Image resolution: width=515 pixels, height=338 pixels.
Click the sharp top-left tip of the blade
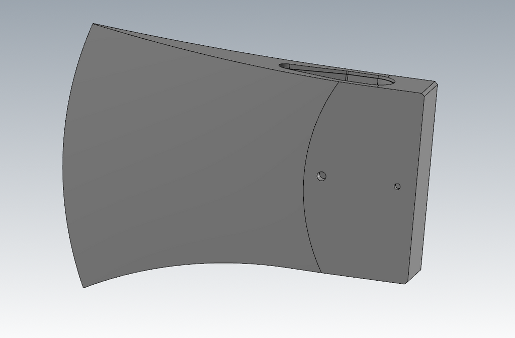click(94, 24)
